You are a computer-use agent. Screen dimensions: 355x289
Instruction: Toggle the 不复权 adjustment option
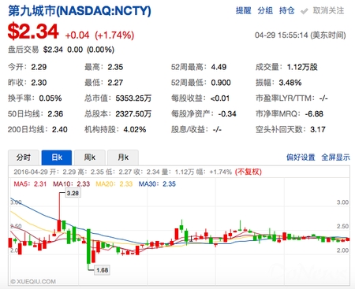[x=248, y=172]
